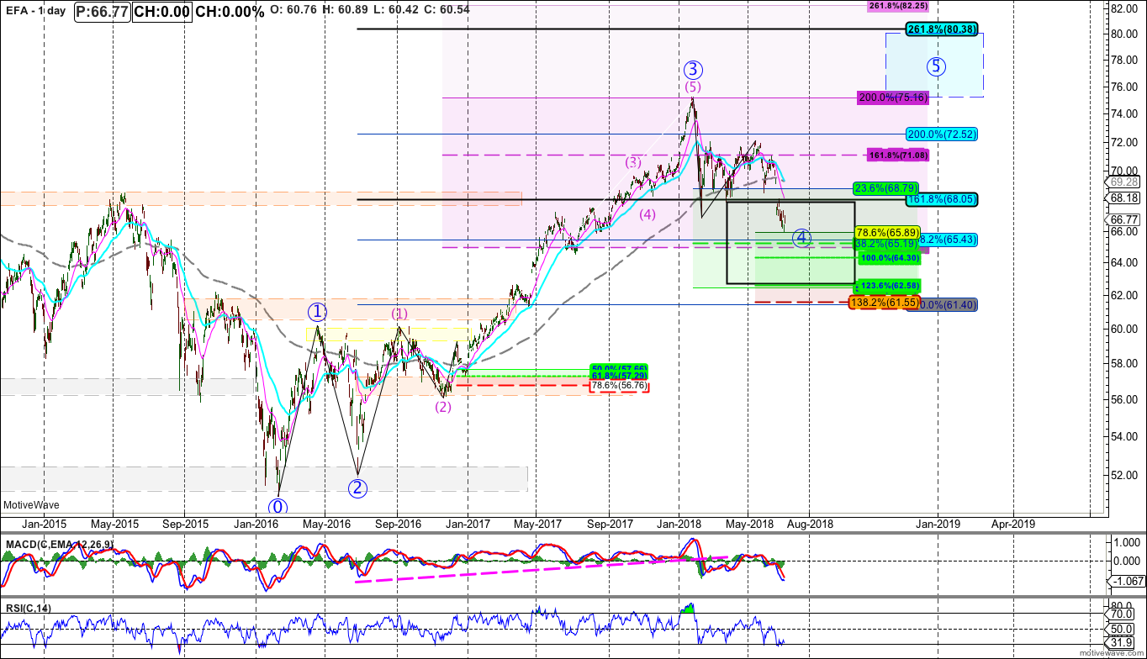The image size is (1147, 659).
Task: Select the blue circled wave 3 label
Action: [x=692, y=70]
